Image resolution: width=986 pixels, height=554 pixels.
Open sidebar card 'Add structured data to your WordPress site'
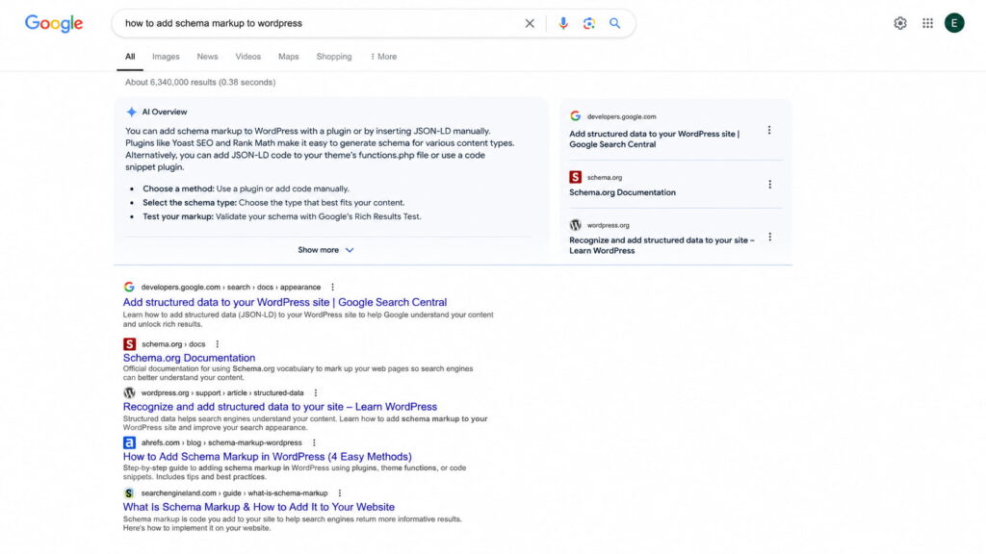coord(655,138)
